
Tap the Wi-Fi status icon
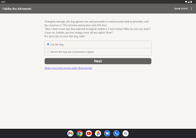point(186,2)
